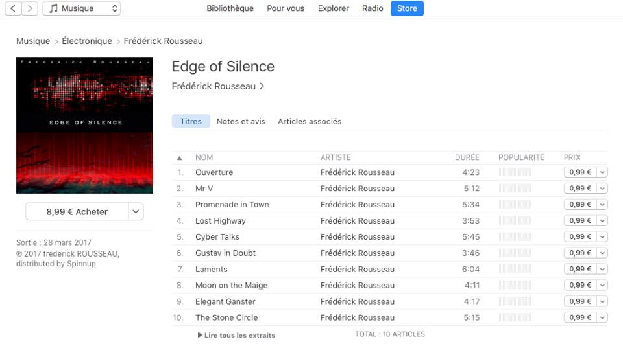Go to the Bibliothèque section

click(230, 8)
